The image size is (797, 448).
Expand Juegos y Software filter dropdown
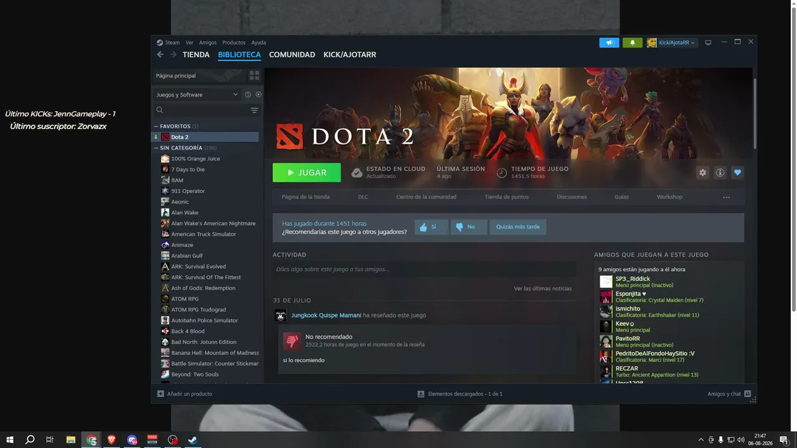point(198,95)
